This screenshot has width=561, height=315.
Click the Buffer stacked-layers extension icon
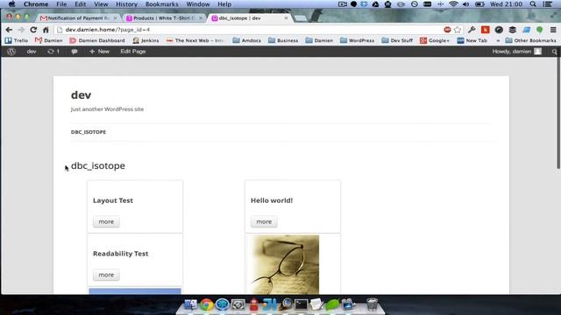pyautogui.click(x=512, y=30)
